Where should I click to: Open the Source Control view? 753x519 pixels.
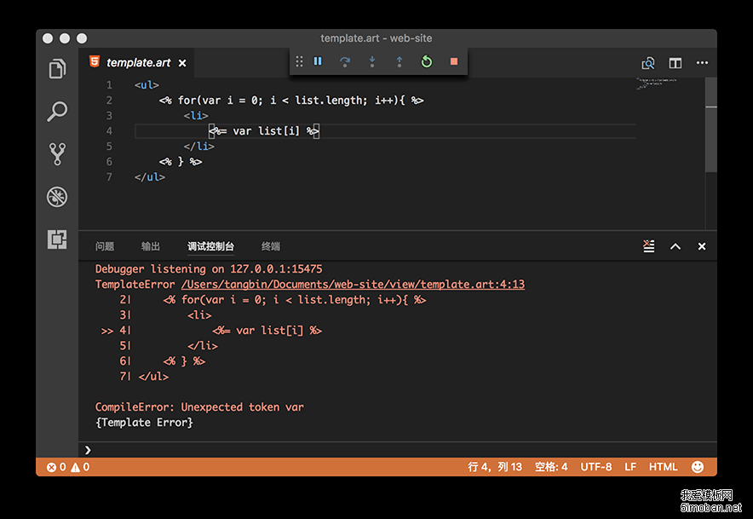[x=56, y=153]
